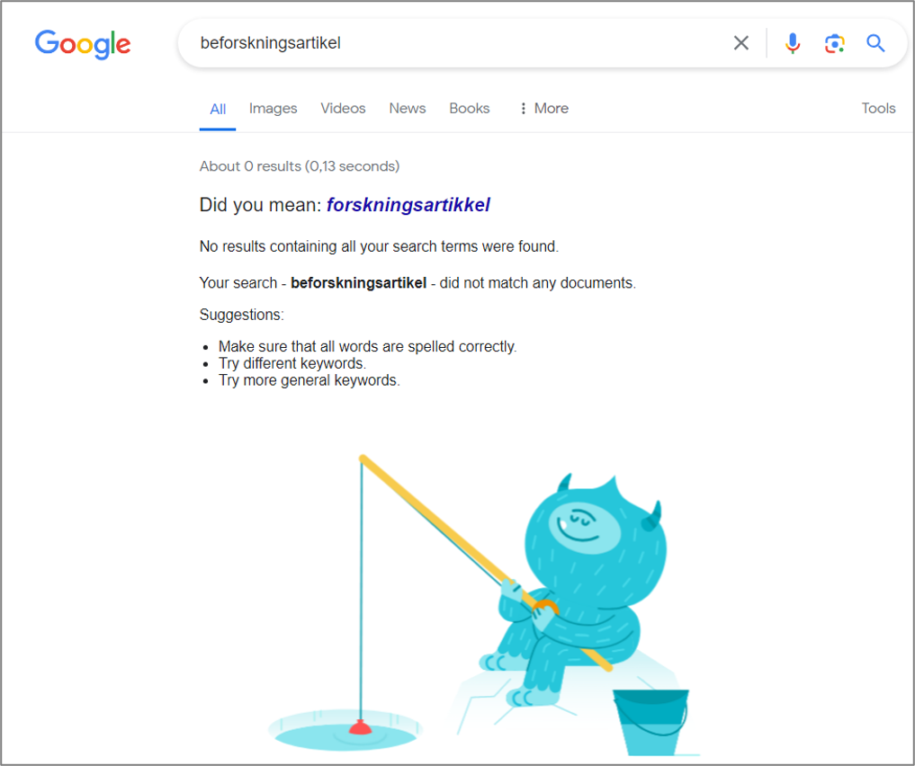915x766 pixels.
Task: Click the bold beforskningsartikel search term text
Action: [358, 283]
